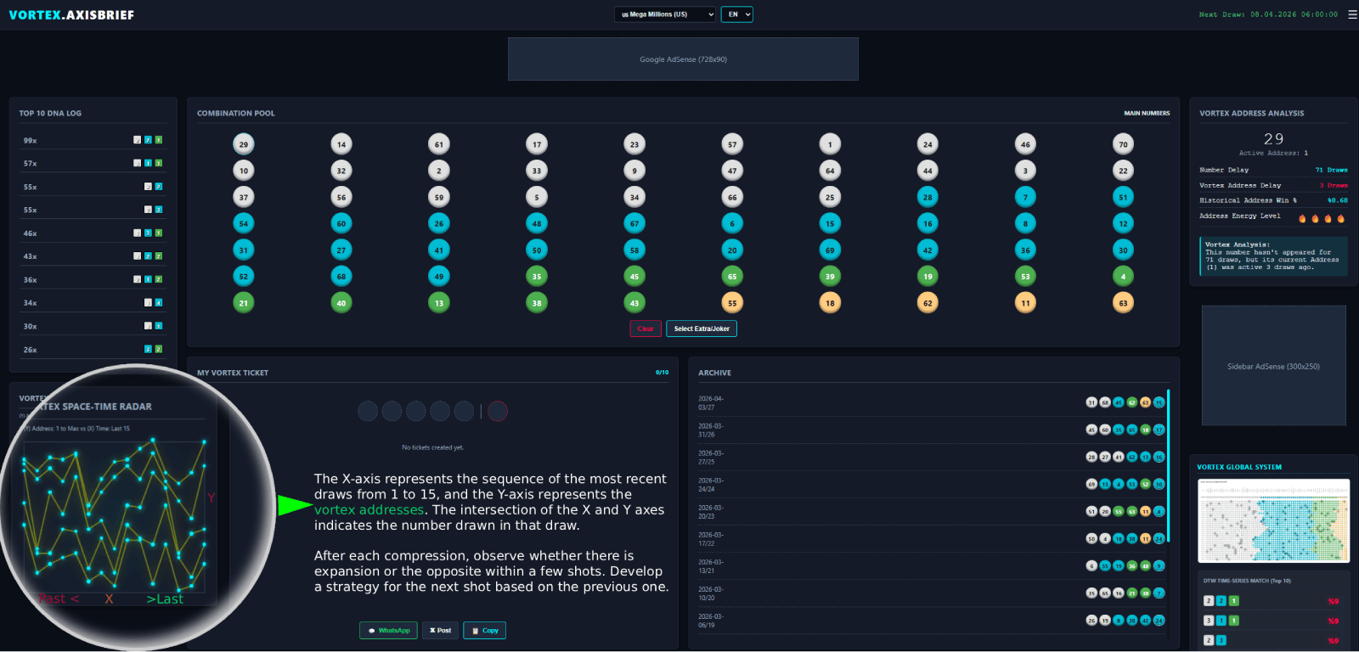Click the red Clear button
Viewport: 1359px width, 652px height.
click(646, 329)
